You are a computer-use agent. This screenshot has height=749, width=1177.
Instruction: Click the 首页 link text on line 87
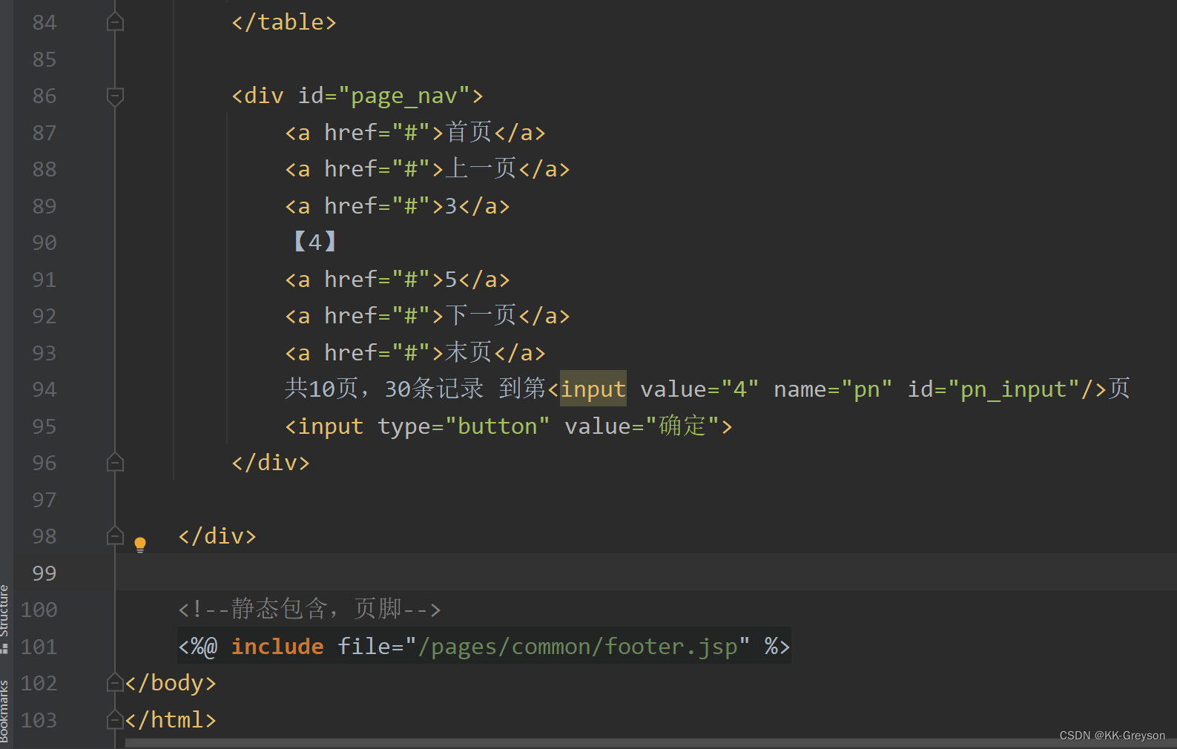[469, 132]
